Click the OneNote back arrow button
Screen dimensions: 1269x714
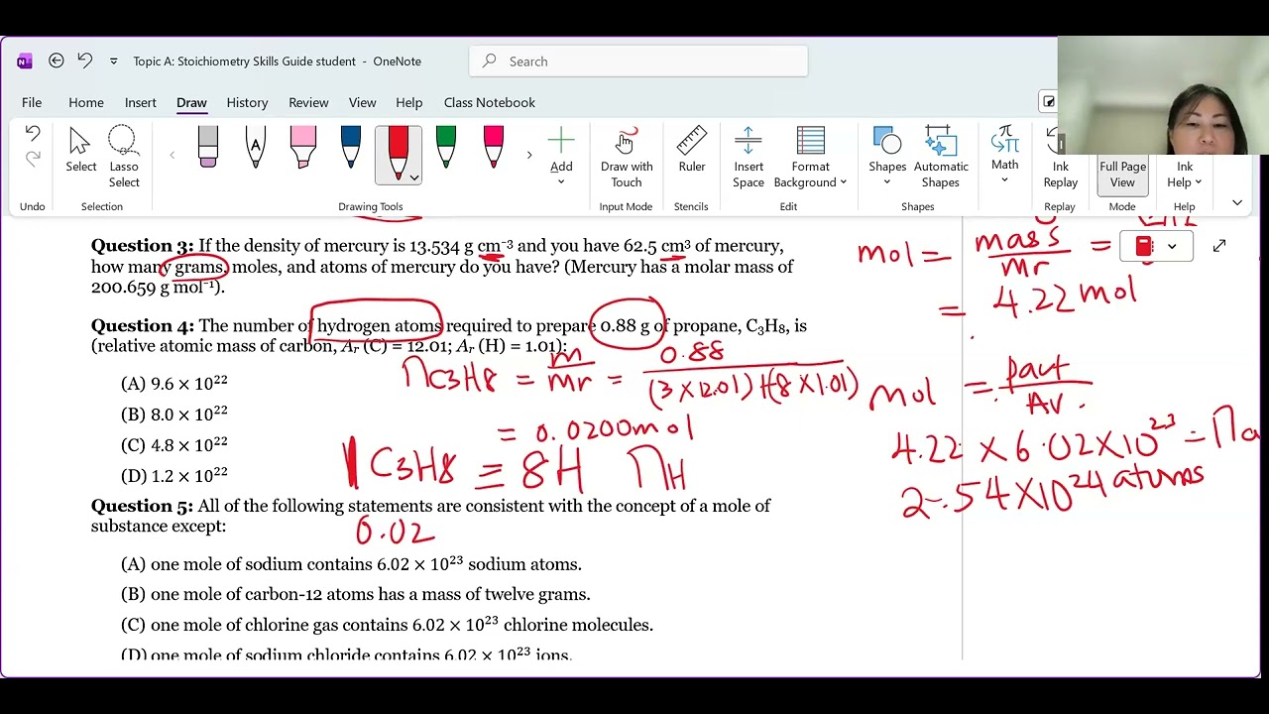pos(57,61)
